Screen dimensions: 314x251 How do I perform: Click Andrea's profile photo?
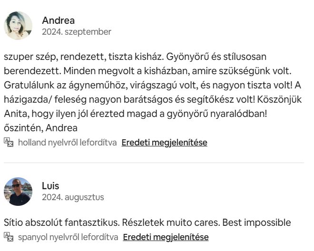tap(18, 26)
